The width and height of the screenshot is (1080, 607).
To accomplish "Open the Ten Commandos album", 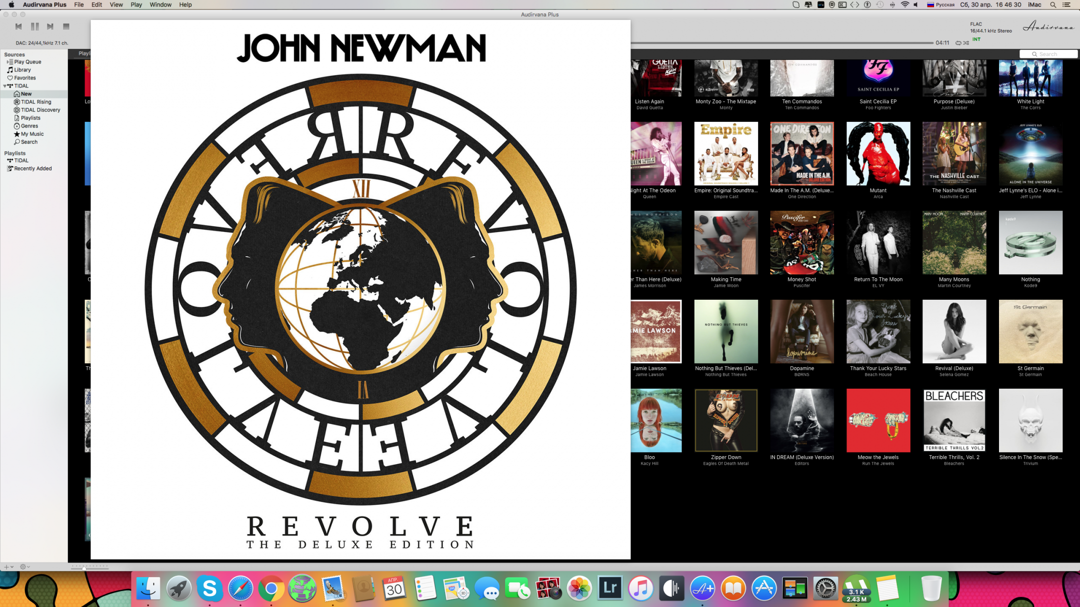I will pyautogui.click(x=802, y=78).
